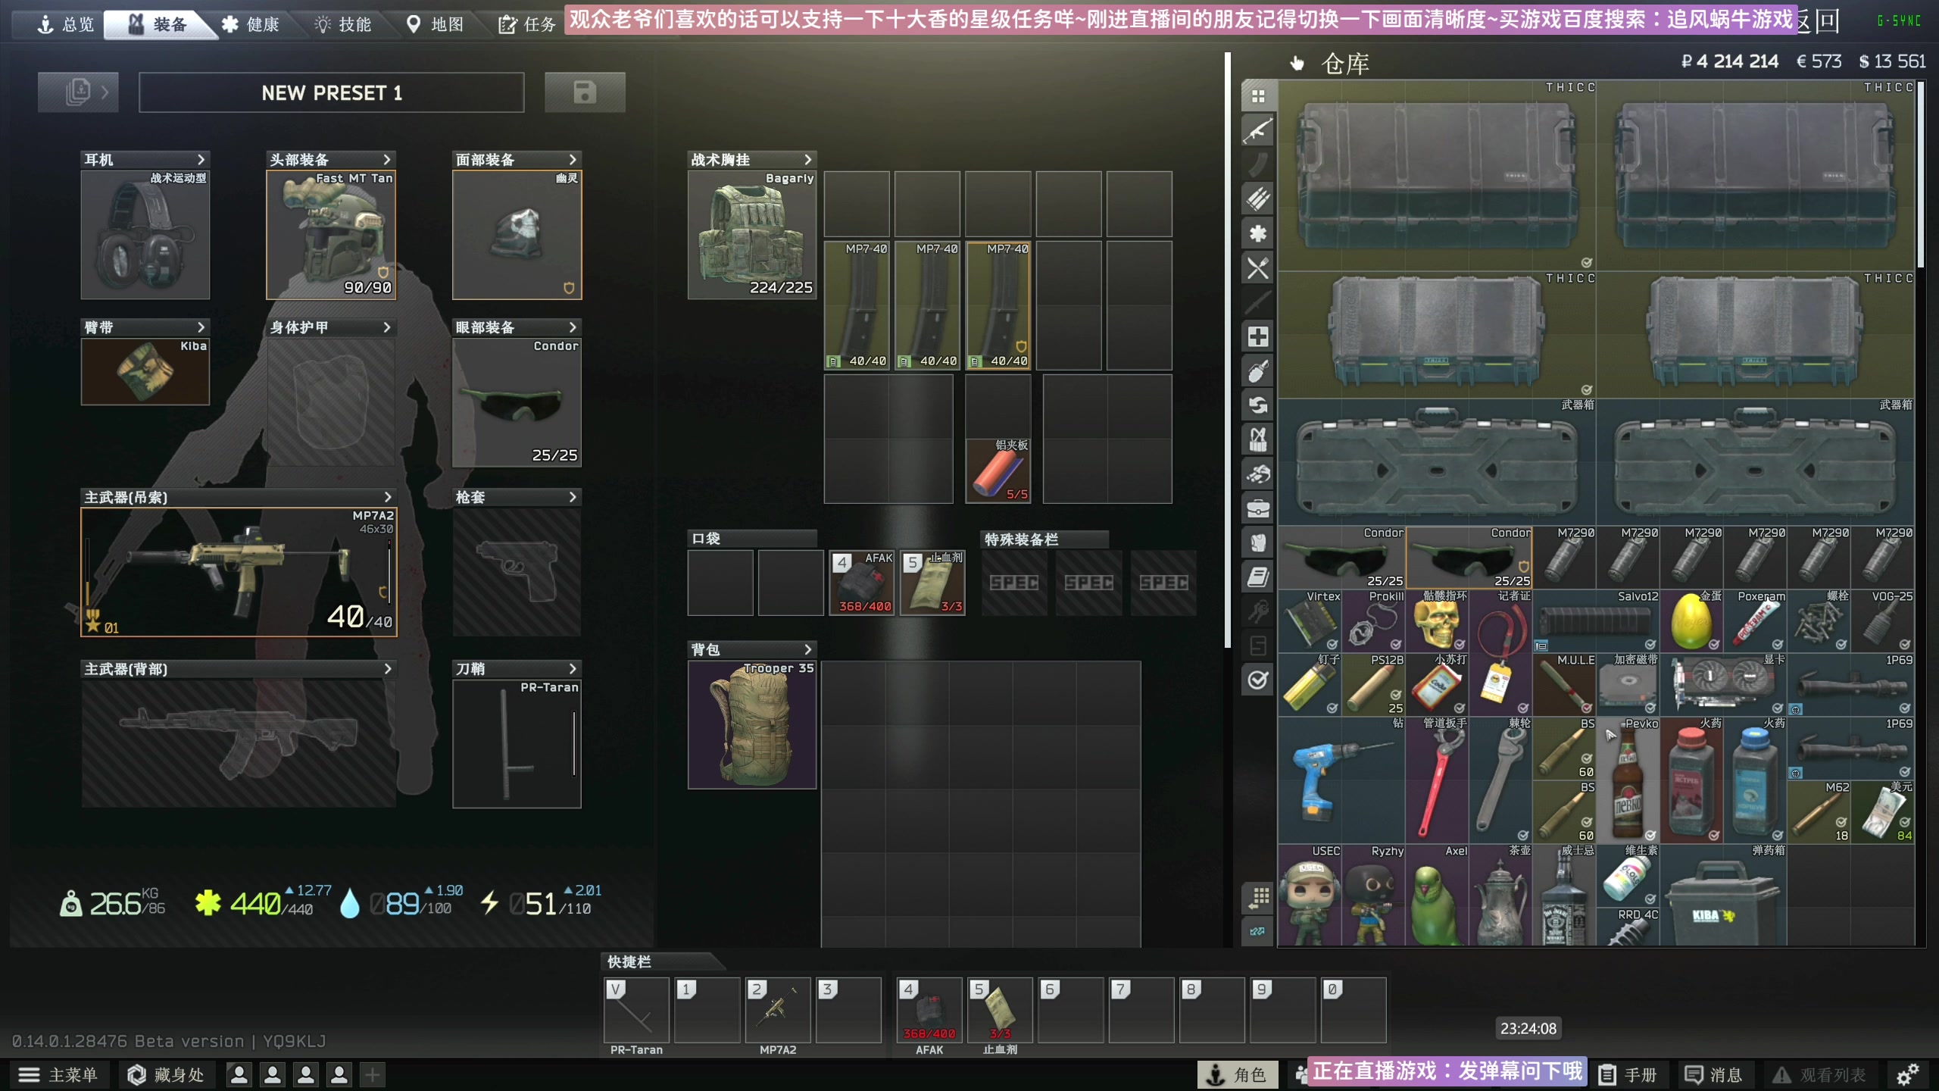Filter stash by notebook info icon
Viewport: 1939px width, 1091px height.
(1258, 577)
